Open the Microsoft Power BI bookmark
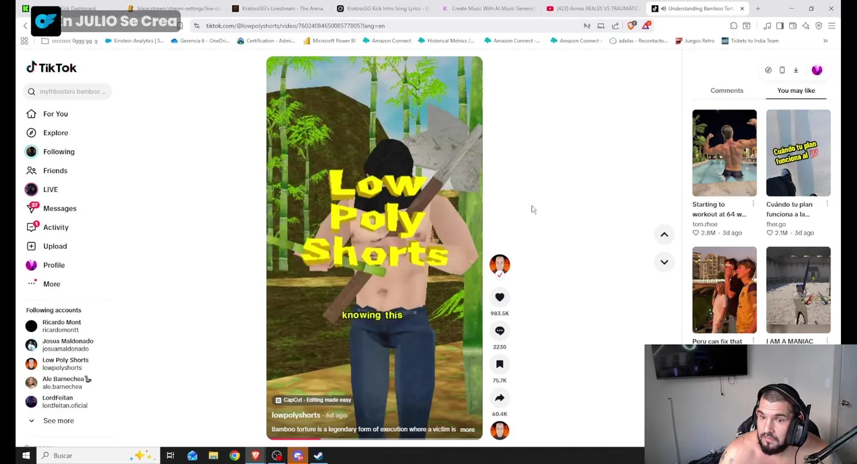The width and height of the screenshot is (857, 464). coord(329,41)
